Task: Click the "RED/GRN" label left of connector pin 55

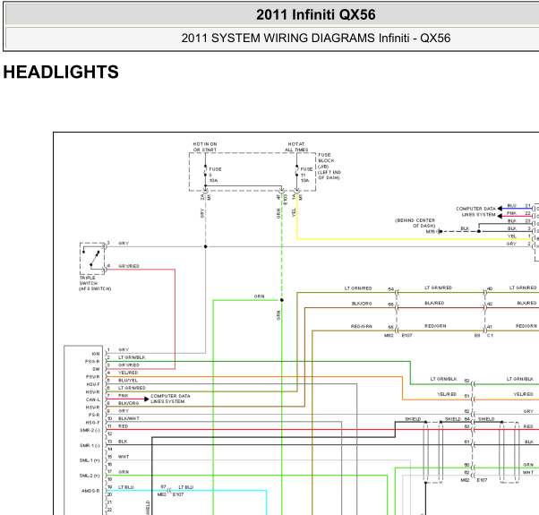Action: point(362,326)
